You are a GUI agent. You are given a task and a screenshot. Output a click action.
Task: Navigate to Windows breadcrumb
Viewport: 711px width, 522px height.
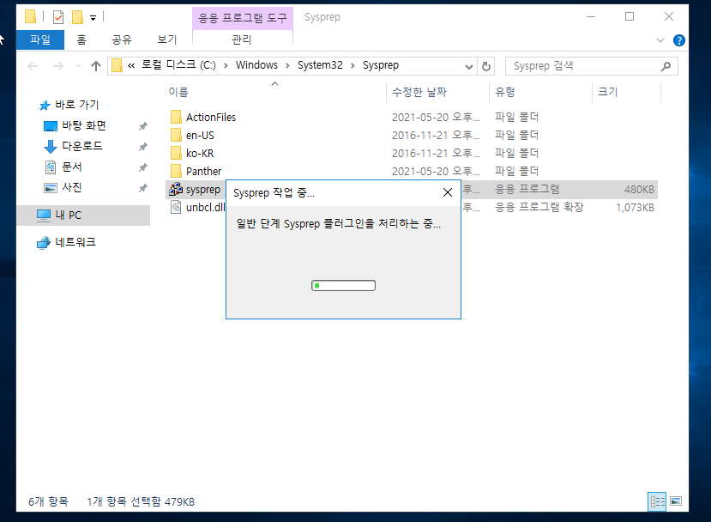click(x=256, y=65)
